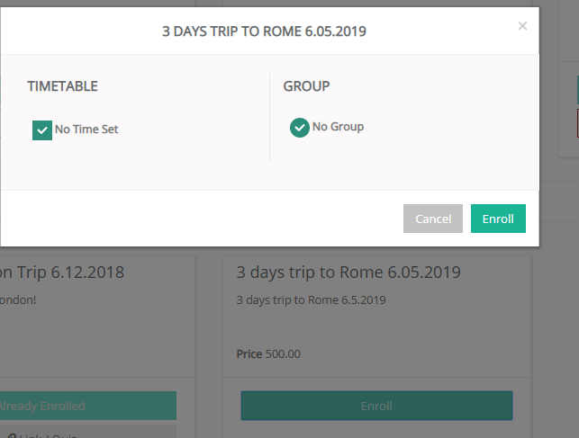Screen dimensions: 579x438
Task: Click the Already Enrolled button
Action: click(88, 406)
